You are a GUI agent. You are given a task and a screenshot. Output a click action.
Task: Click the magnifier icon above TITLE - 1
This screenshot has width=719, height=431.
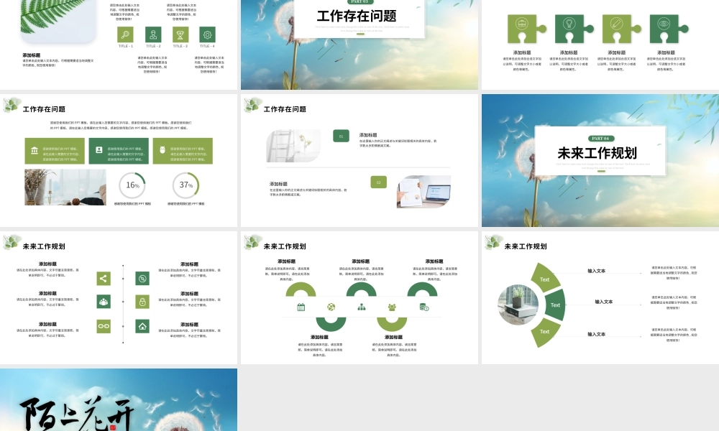pos(125,34)
